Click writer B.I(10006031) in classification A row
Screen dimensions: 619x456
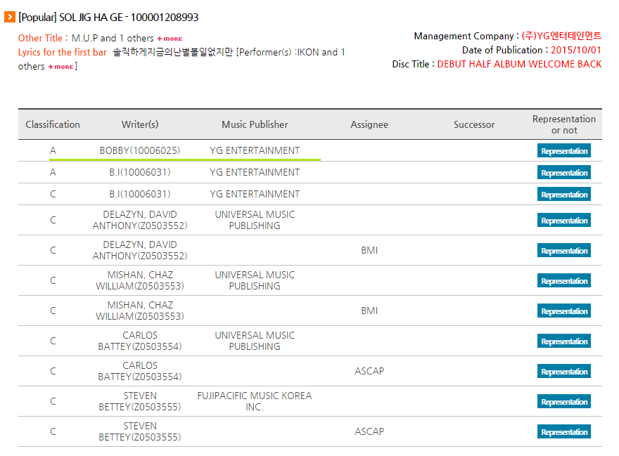click(x=140, y=172)
